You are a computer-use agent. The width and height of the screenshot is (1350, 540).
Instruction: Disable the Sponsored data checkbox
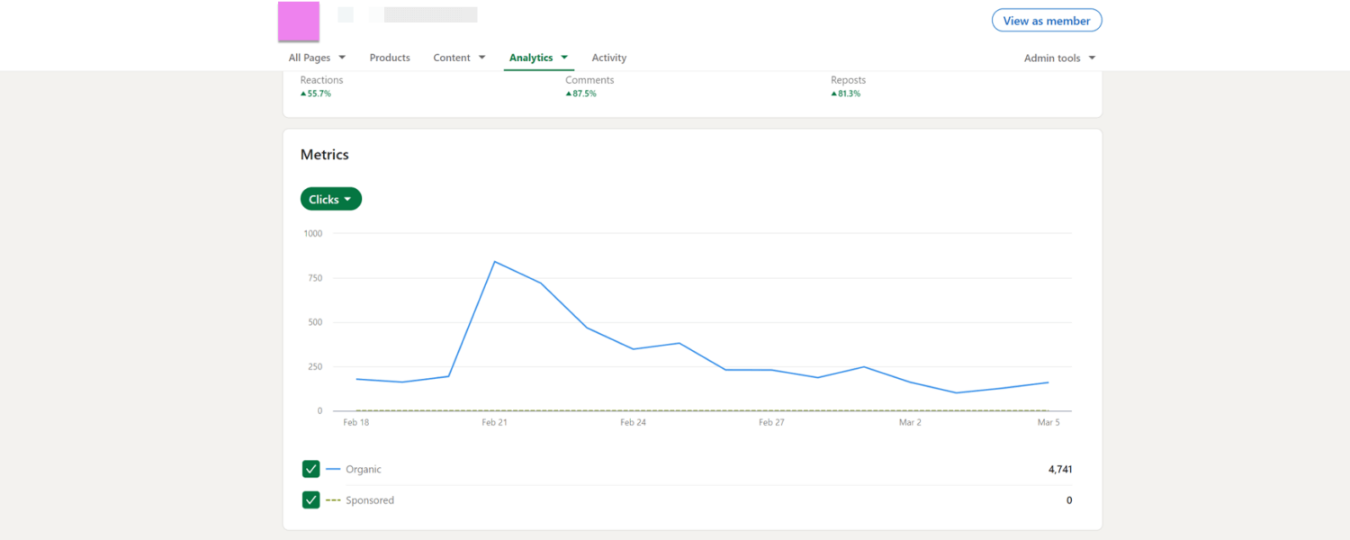(310, 499)
